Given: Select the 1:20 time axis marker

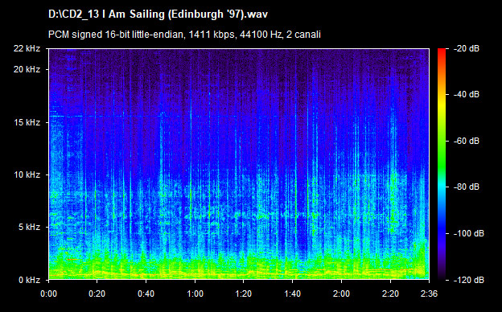Looking at the screenshot, I should click(x=244, y=294).
